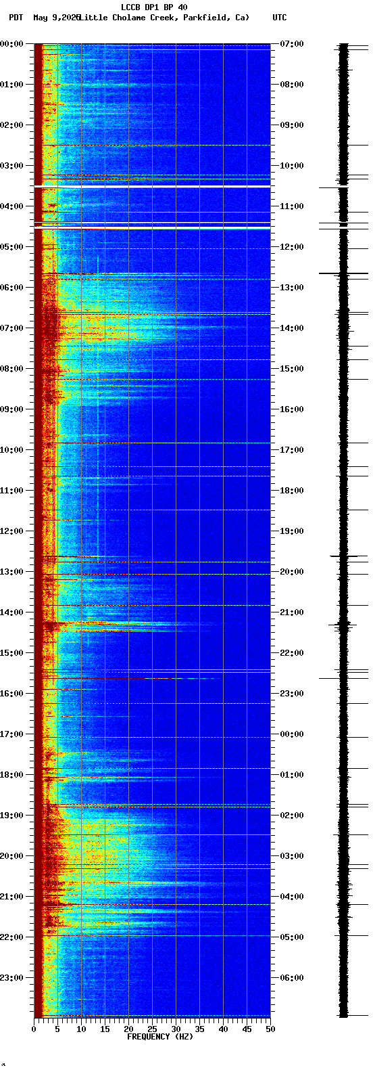Click the frequency axis tick '10'
This screenshot has height=1072, width=373.
point(81,1029)
